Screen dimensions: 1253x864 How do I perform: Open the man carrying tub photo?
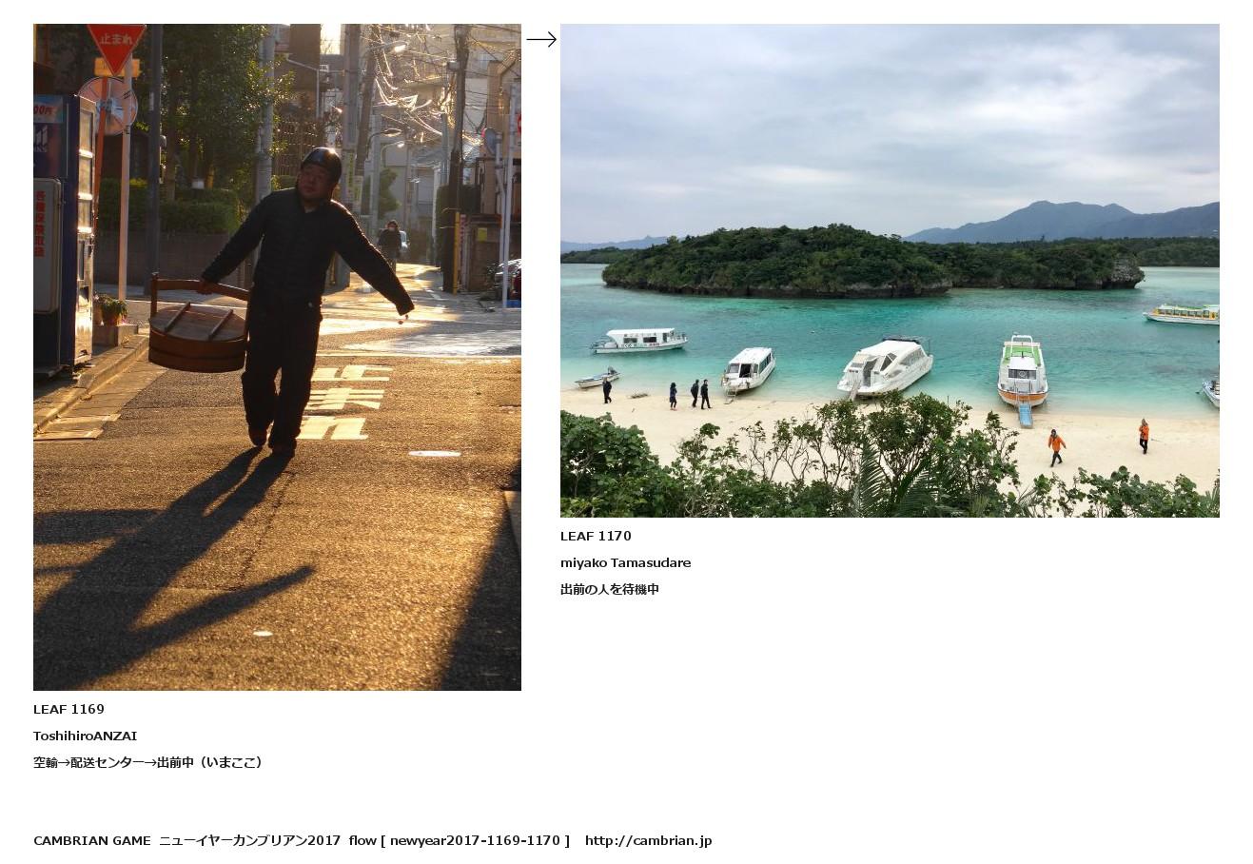[277, 357]
